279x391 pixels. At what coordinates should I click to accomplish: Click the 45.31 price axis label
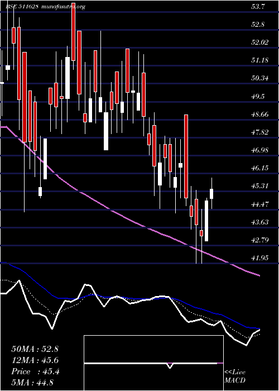click(x=260, y=186)
